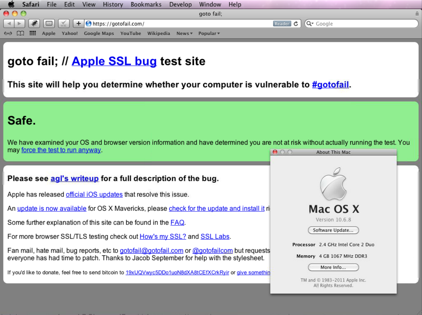Open the How's my SSL? link

tap(163, 237)
